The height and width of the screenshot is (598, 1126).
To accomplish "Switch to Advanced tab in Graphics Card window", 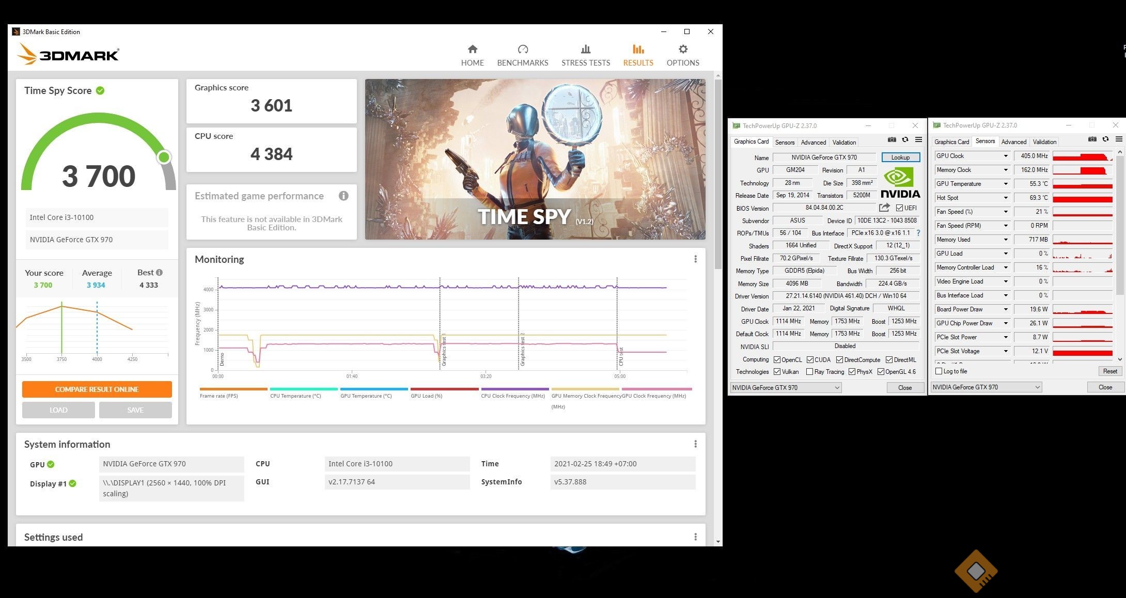I will 813,143.
